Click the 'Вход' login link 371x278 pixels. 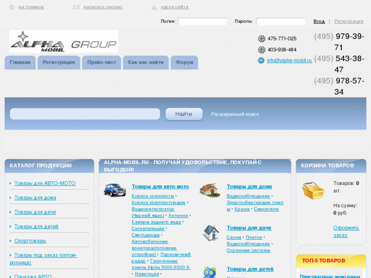[x=319, y=21]
